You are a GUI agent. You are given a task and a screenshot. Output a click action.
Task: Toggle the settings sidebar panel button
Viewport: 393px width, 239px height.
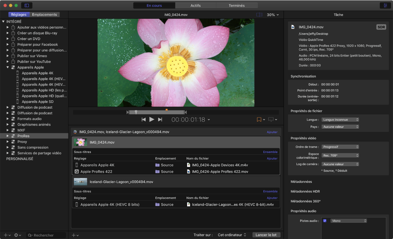[x=27, y=5]
